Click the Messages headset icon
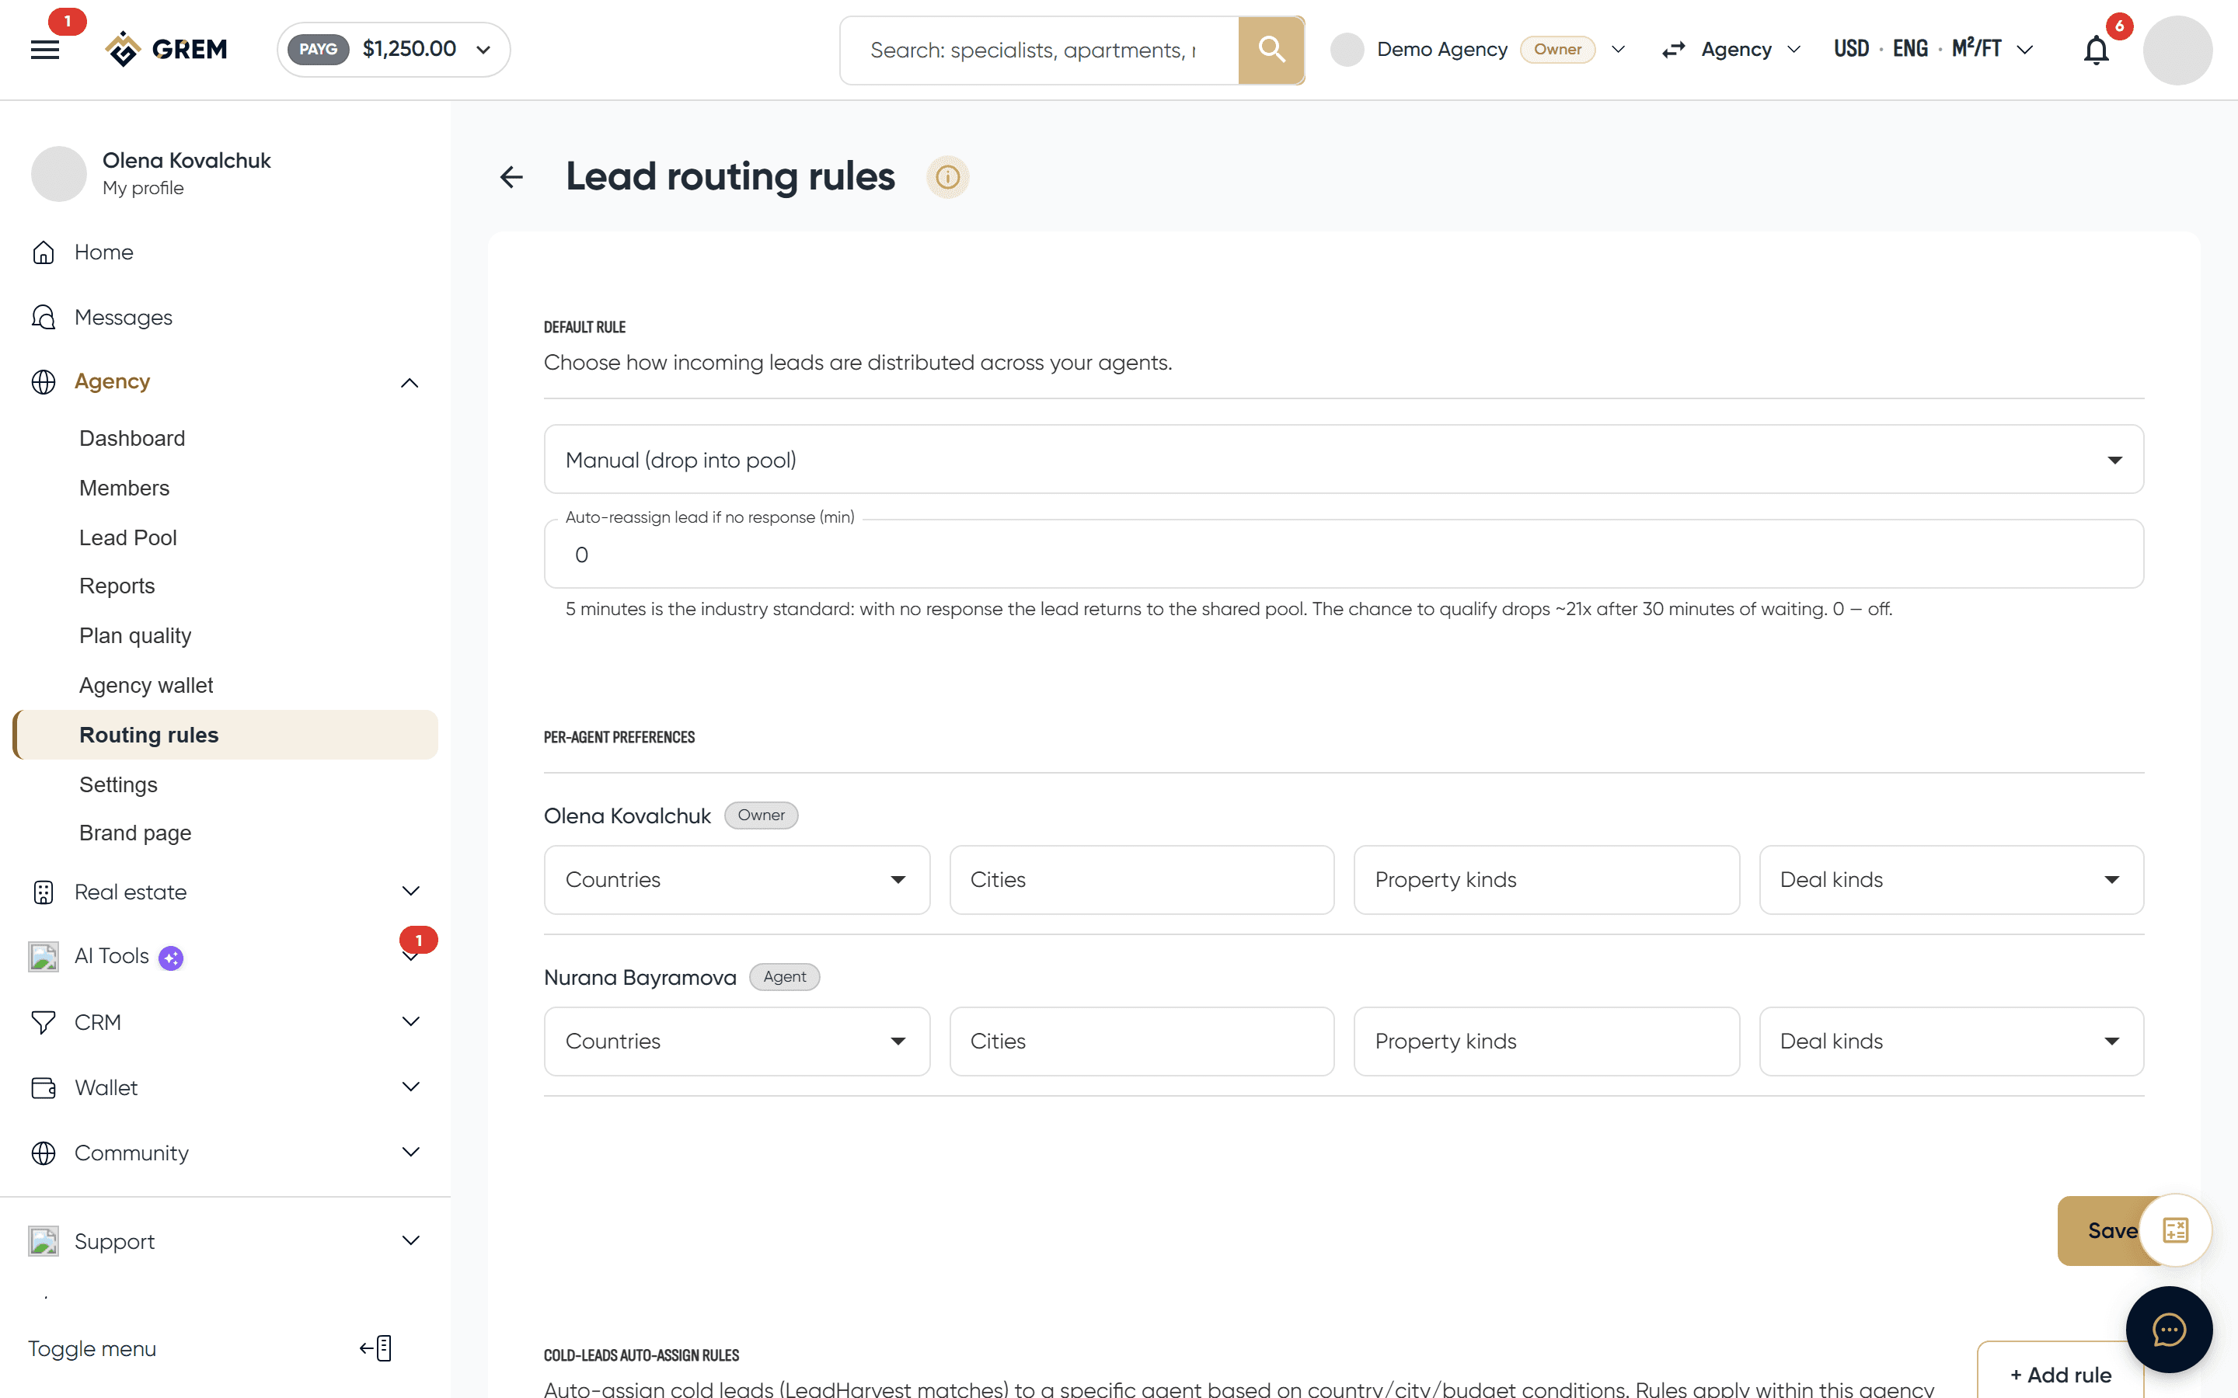 pos(44,317)
